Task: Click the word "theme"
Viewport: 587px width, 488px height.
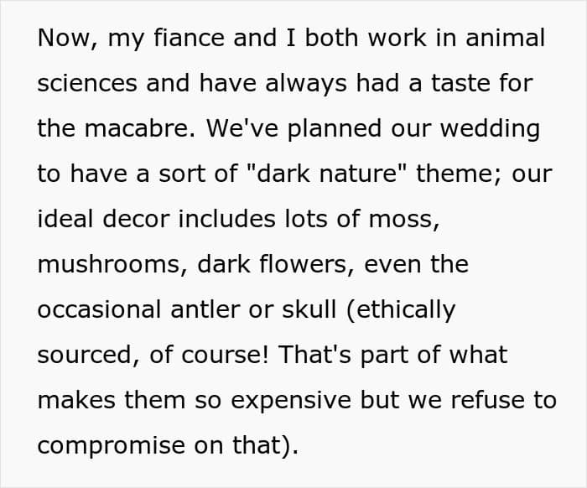Action: click(x=456, y=174)
